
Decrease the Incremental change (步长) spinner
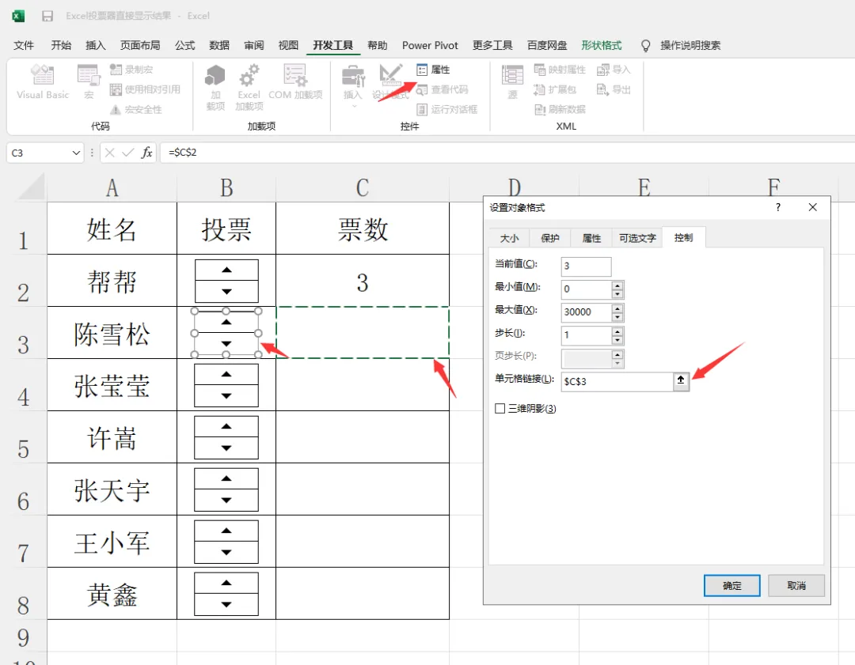[x=617, y=340]
